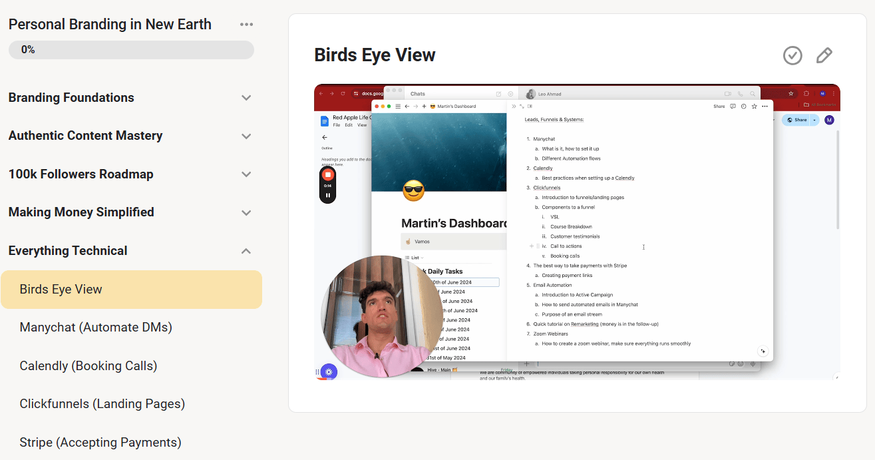This screenshot has width=875, height=460.
Task: Expand the Making Money Simplified chevron
Action: (x=246, y=213)
